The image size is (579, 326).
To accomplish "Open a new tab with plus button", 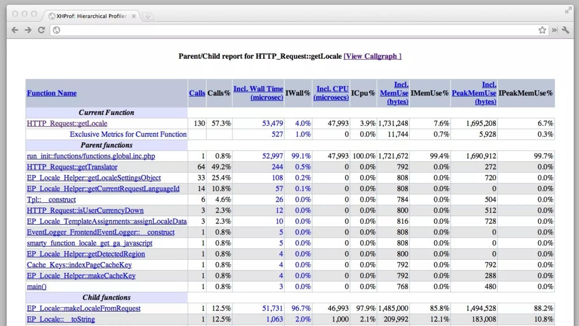I will [x=148, y=16].
